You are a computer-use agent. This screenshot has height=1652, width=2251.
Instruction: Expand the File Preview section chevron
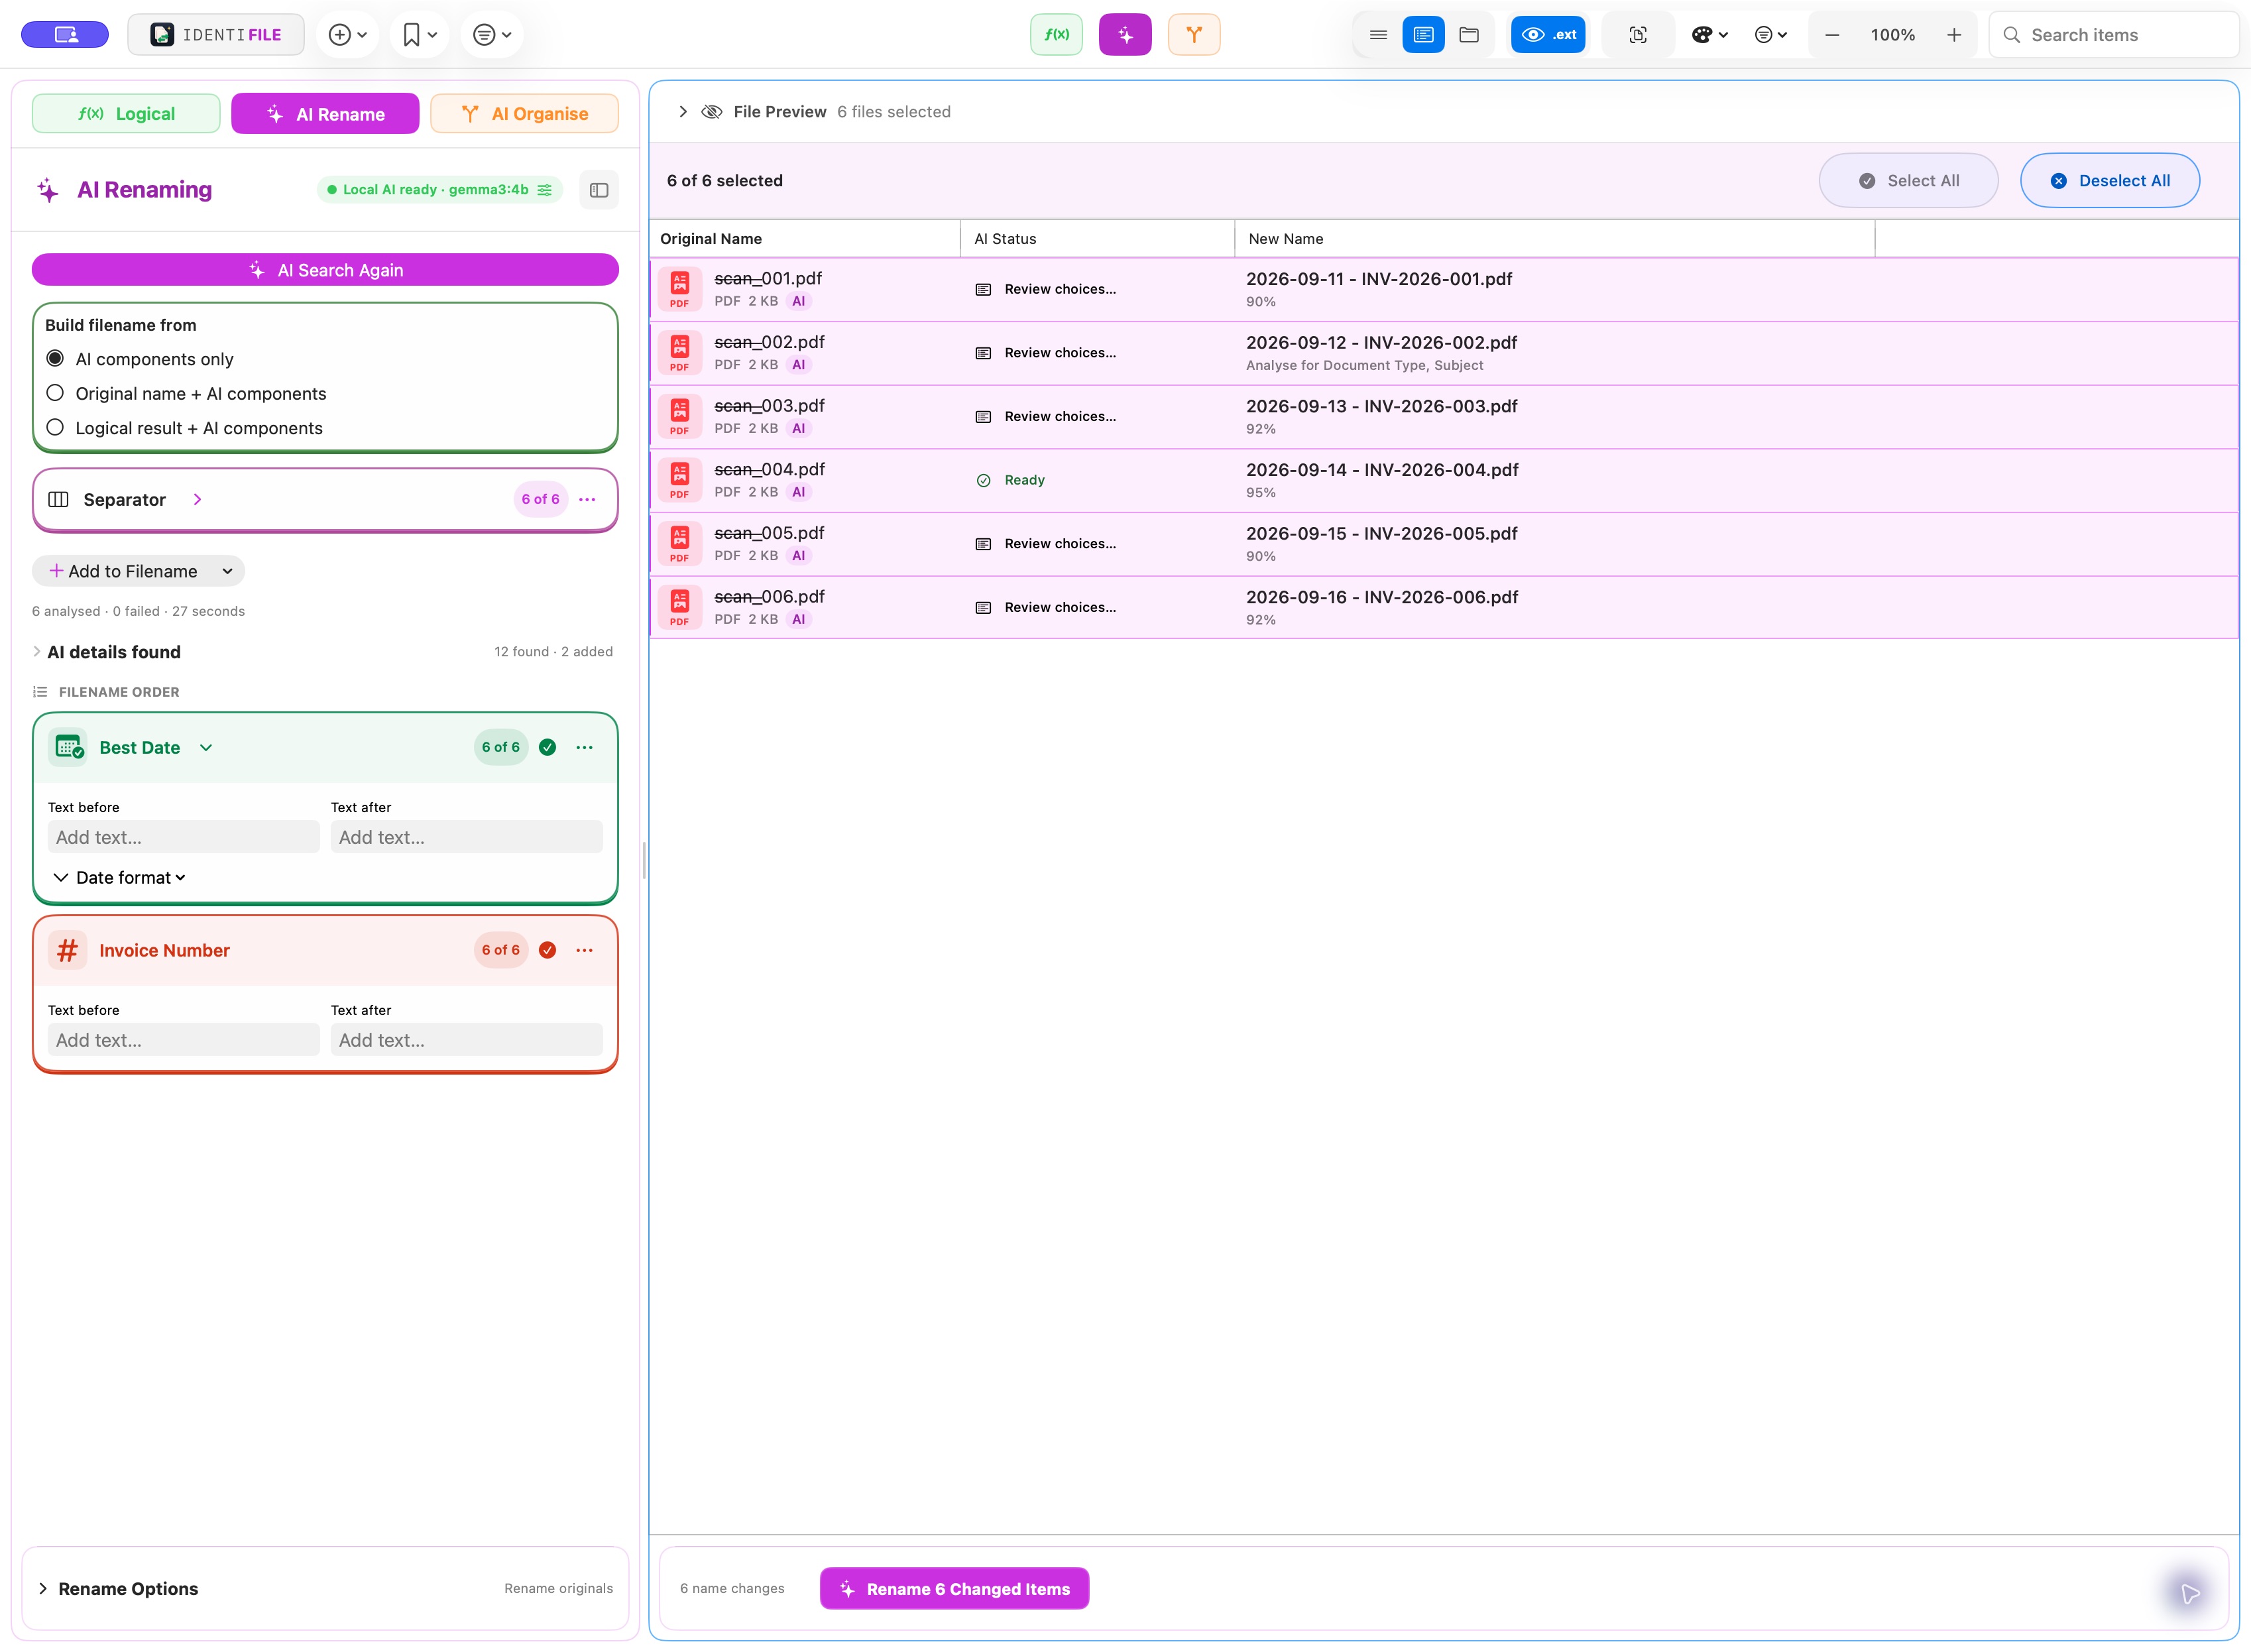pyautogui.click(x=683, y=112)
